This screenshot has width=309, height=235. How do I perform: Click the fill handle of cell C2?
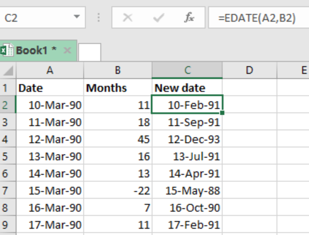(x=222, y=113)
